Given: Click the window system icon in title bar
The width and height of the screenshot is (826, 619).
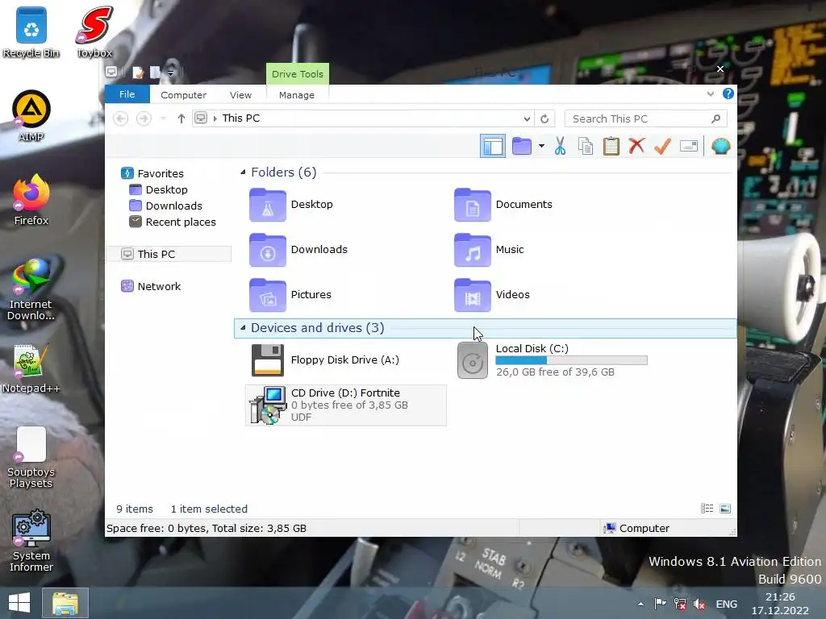Looking at the screenshot, I should point(111,72).
